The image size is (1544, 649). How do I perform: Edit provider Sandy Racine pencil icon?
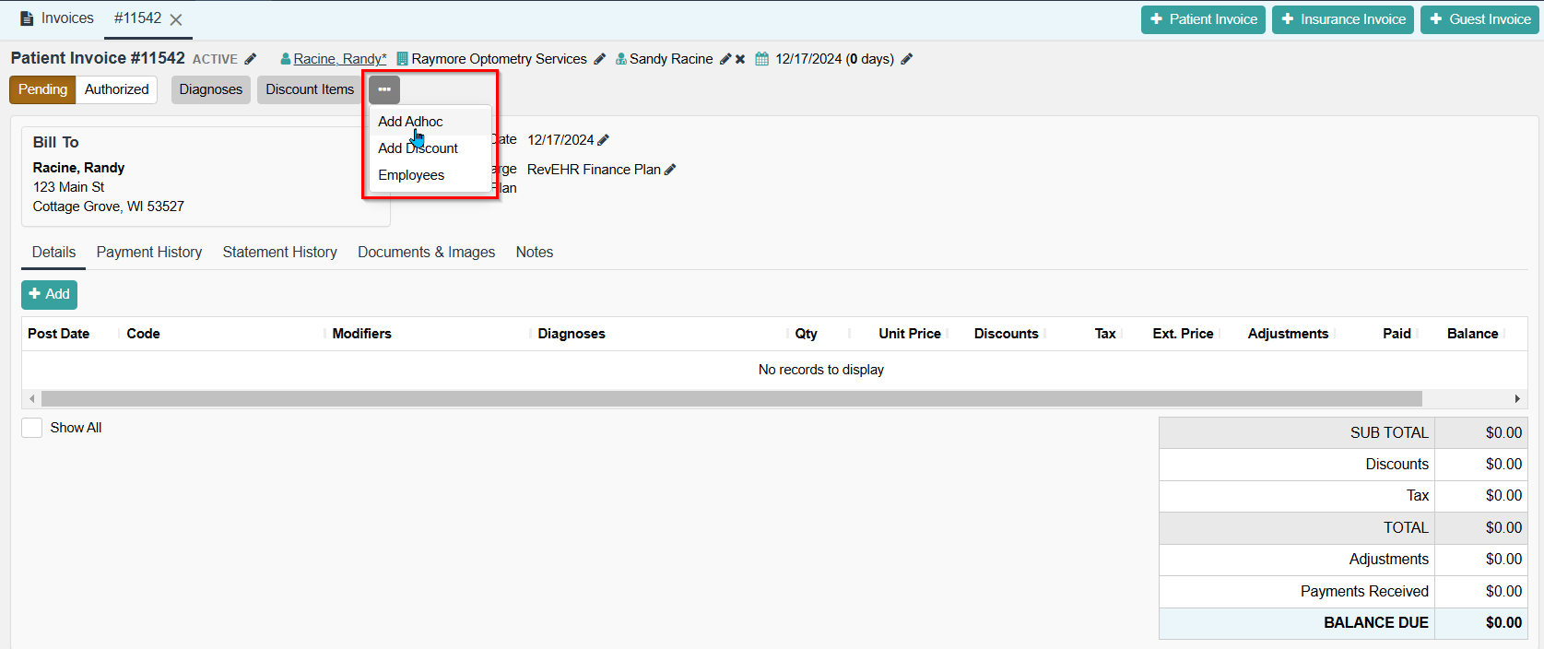(725, 59)
